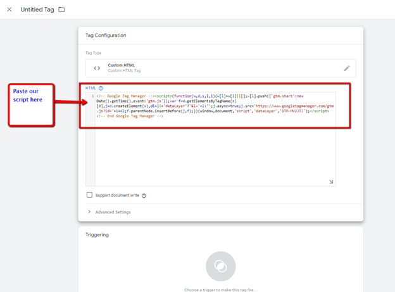Click the Triggering section heading
This screenshot has height=292, width=395.
coord(97,235)
